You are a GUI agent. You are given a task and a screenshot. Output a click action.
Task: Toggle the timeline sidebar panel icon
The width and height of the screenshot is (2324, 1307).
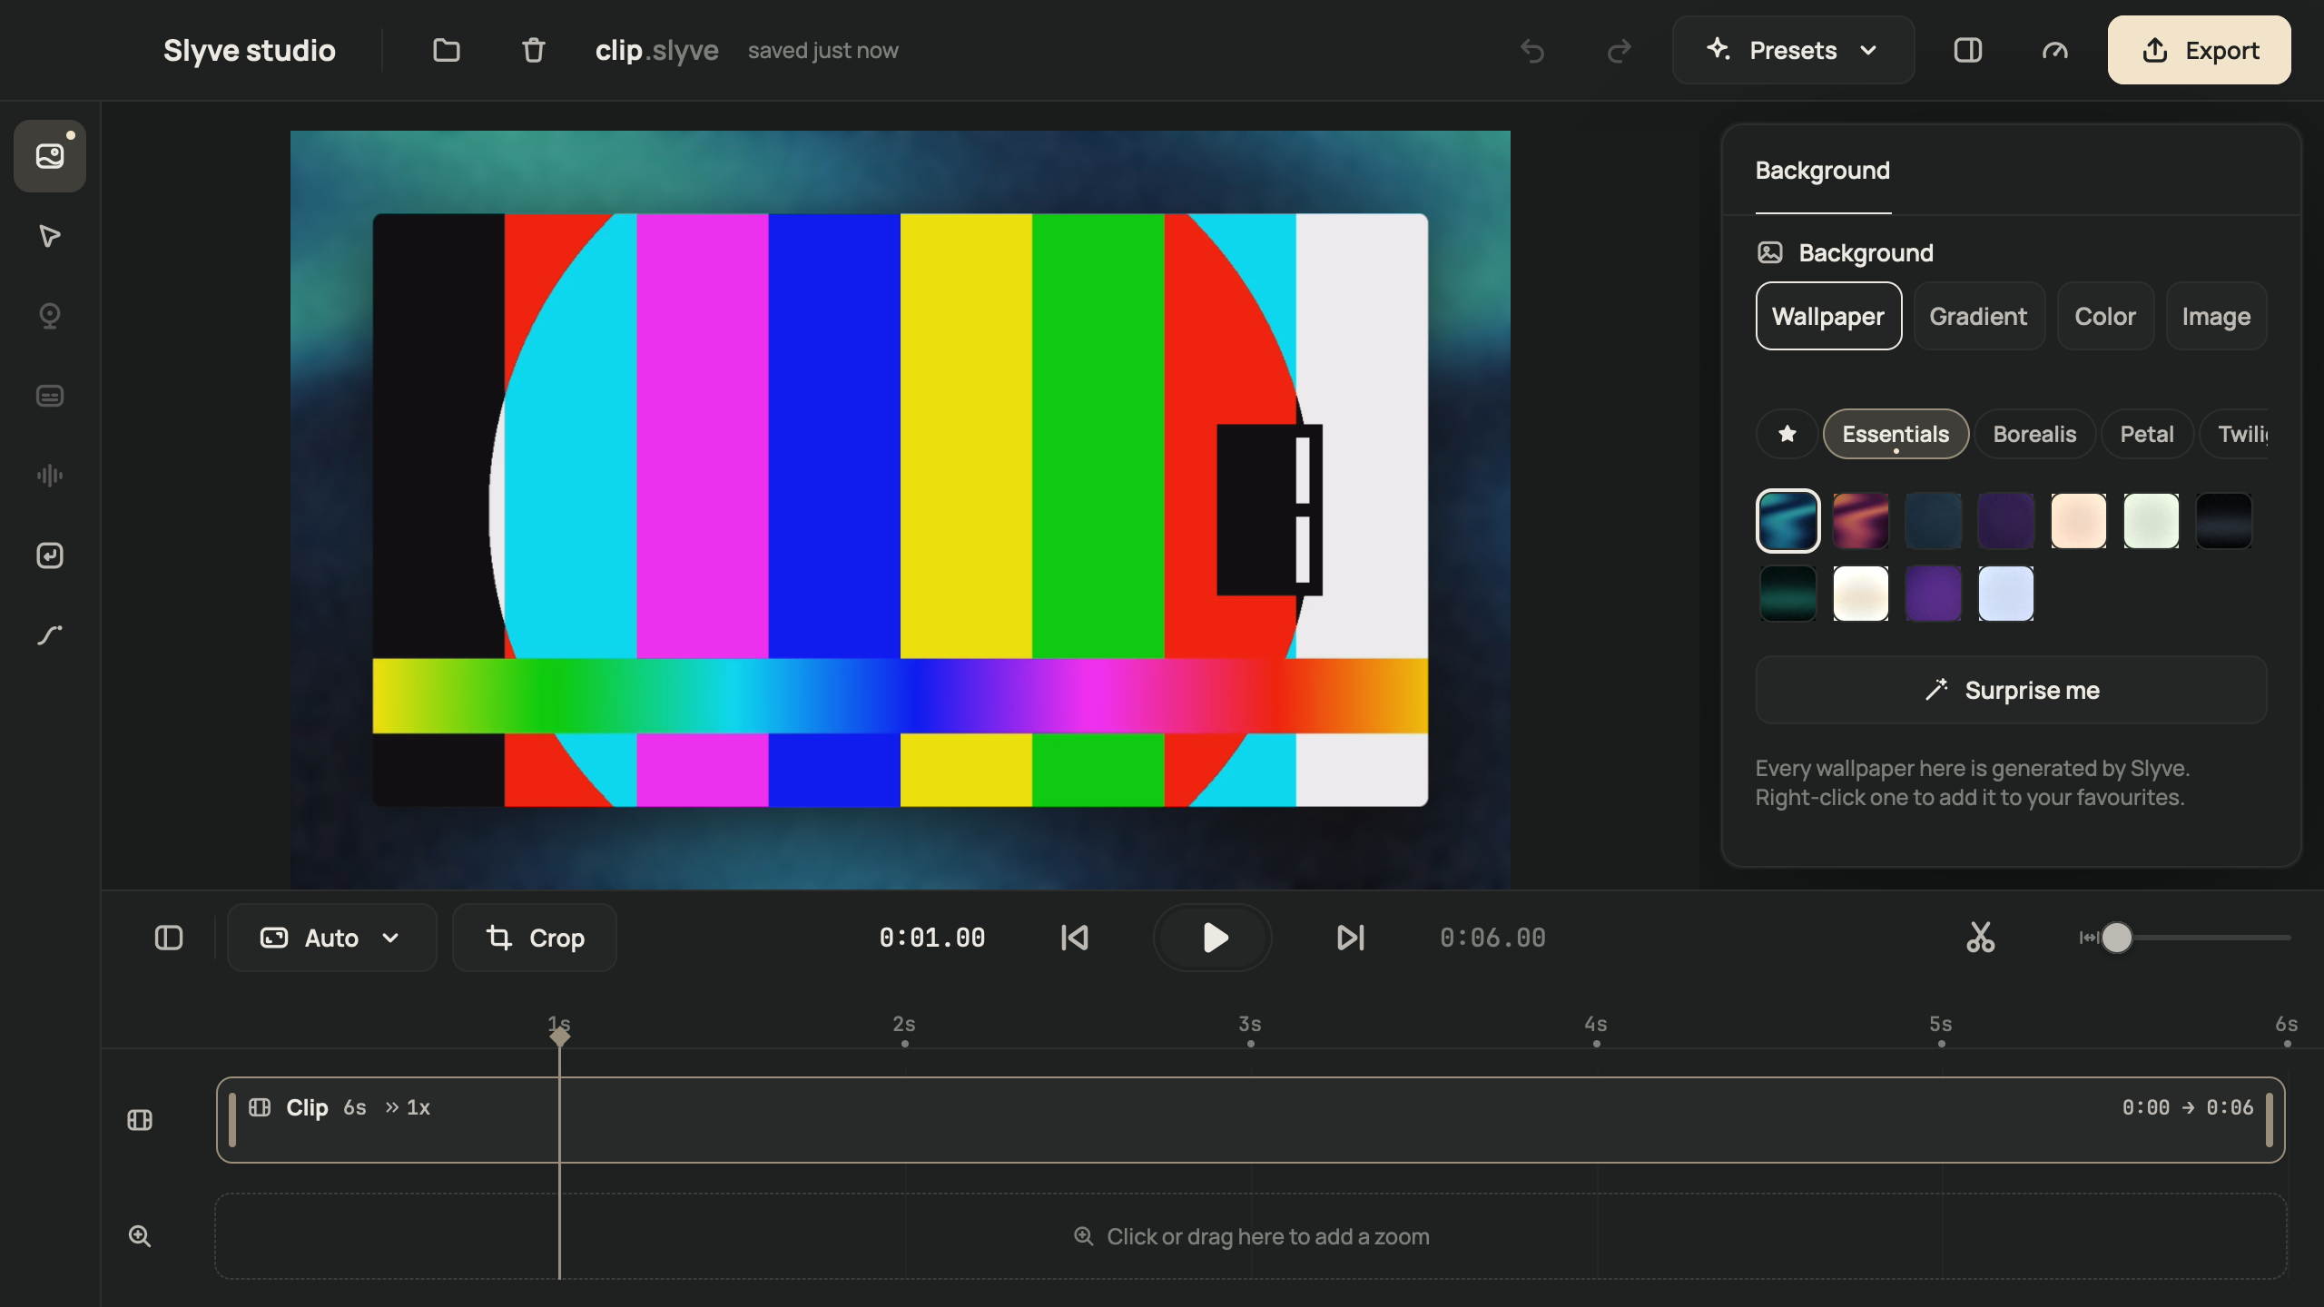click(169, 938)
